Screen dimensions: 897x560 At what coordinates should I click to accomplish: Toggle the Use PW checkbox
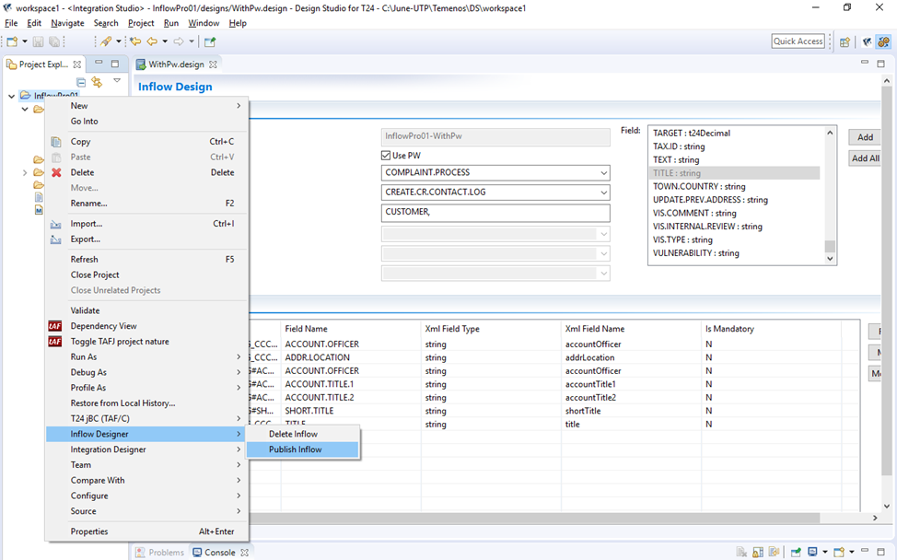click(386, 156)
